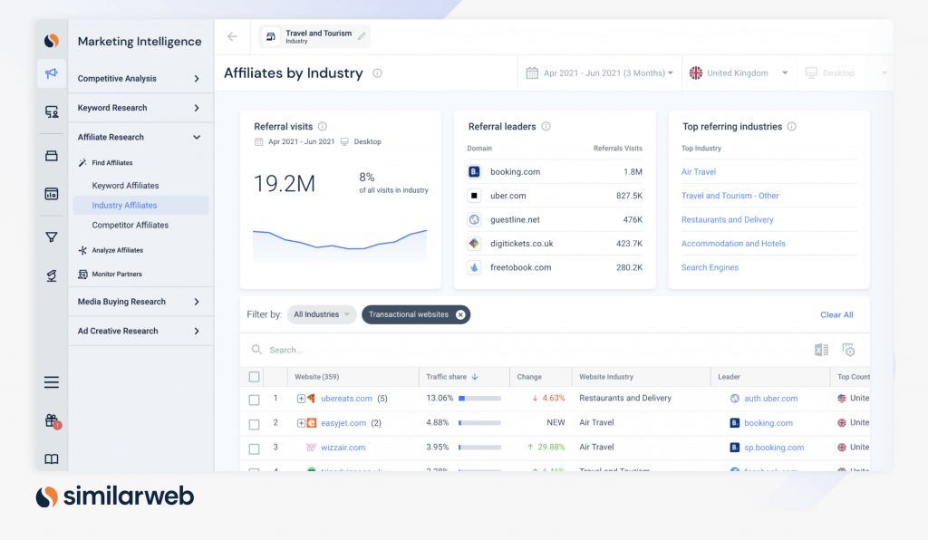Check the select-all checkbox in table header

(x=256, y=376)
